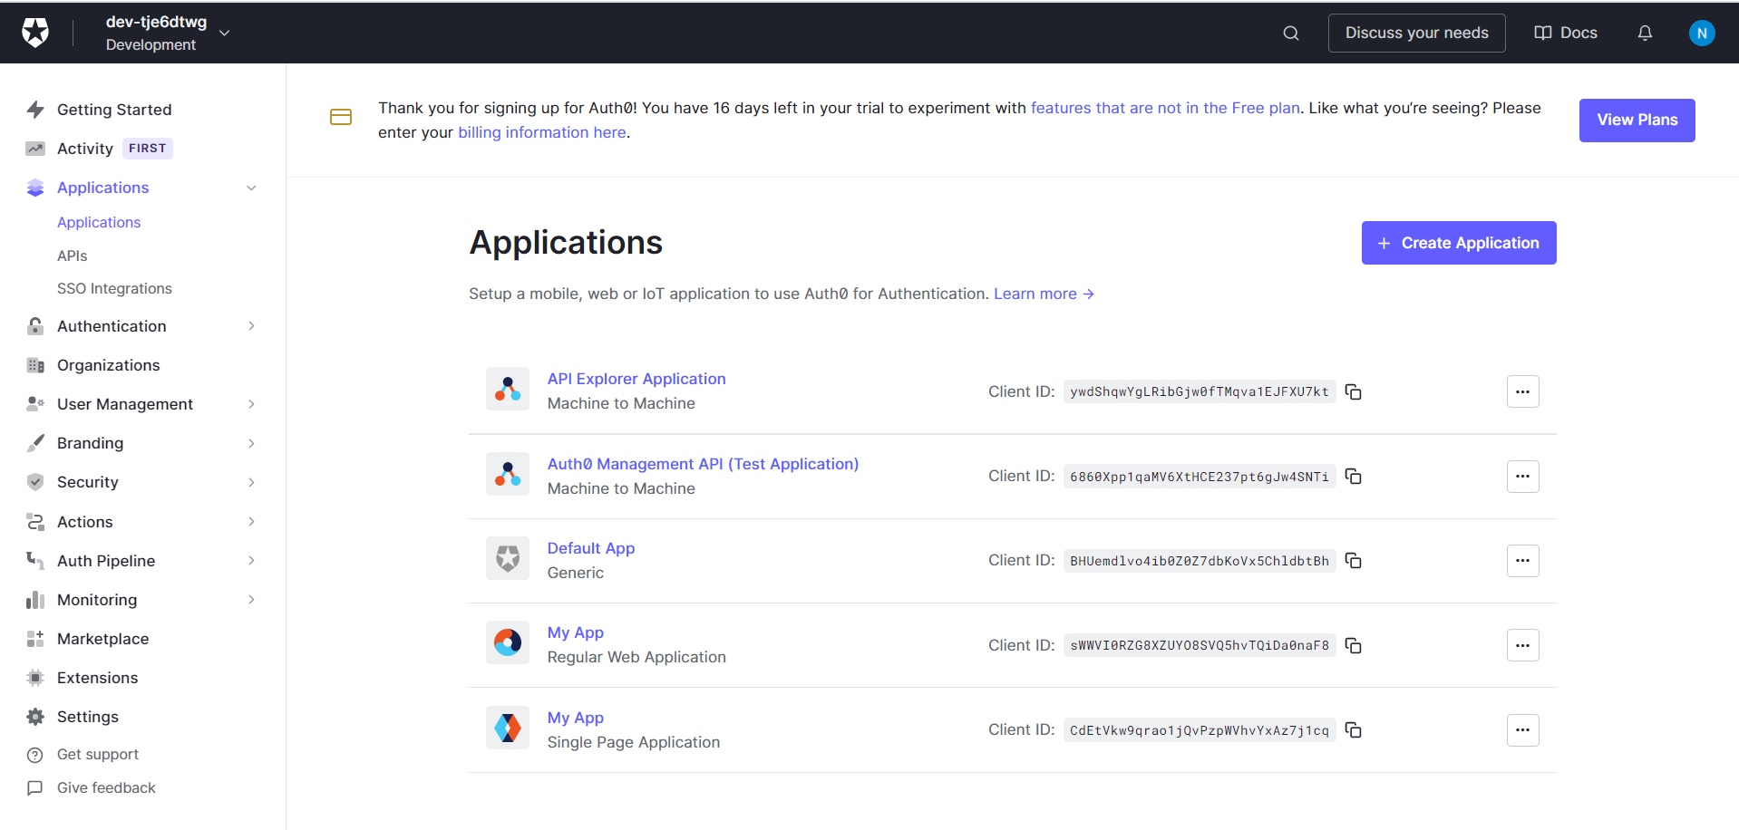
Task: Select the SSO Integrations submenu item
Action: point(114,289)
